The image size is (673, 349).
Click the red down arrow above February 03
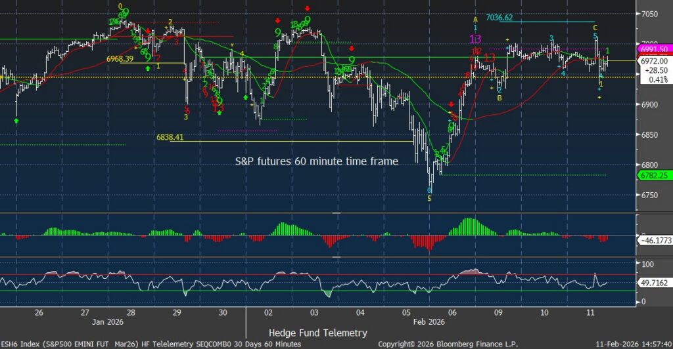coord(308,7)
